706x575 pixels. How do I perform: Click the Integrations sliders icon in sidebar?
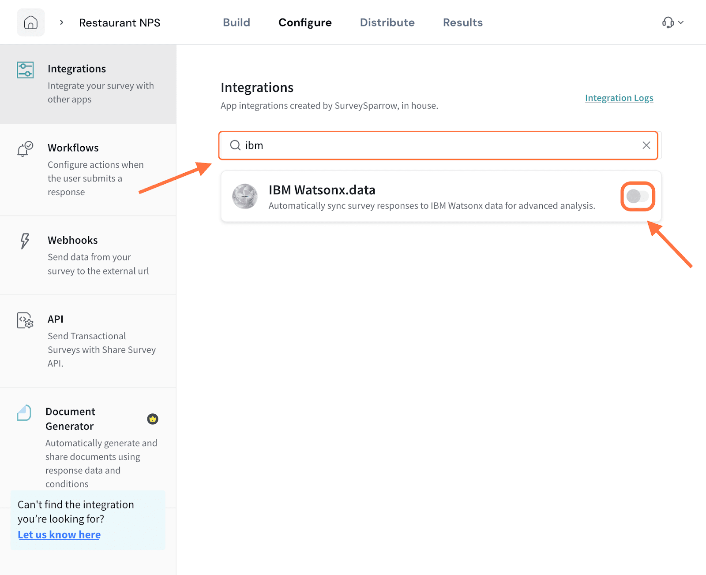(25, 70)
